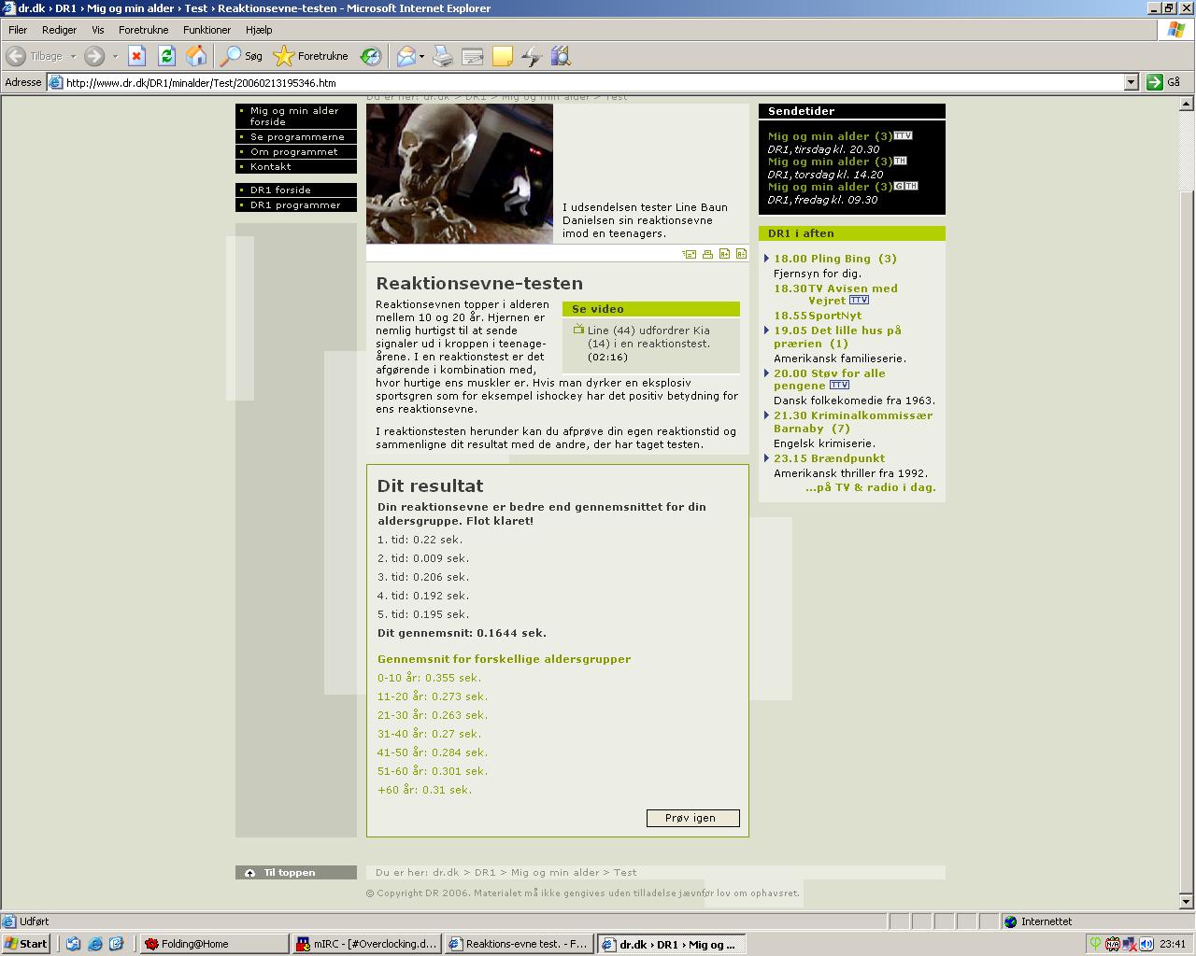Open 'Se programmerne' nav link
The height and width of the screenshot is (956, 1196).
(x=296, y=136)
